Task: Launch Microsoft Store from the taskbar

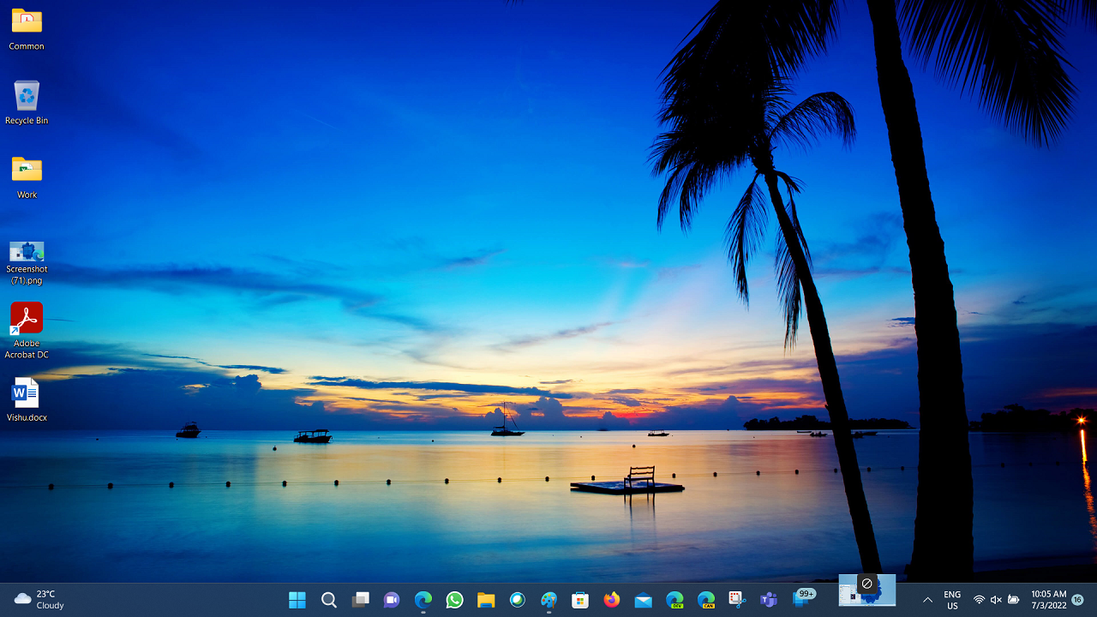Action: click(580, 600)
